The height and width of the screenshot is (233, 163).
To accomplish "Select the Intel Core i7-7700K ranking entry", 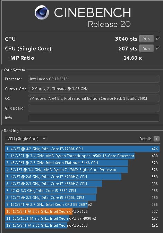I will [x=82, y=149].
